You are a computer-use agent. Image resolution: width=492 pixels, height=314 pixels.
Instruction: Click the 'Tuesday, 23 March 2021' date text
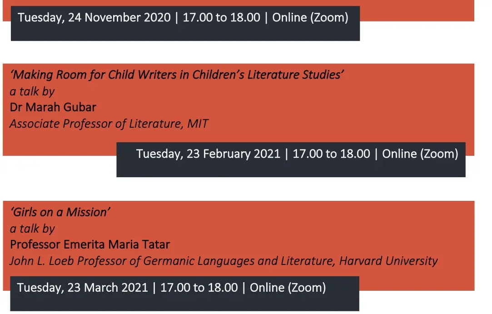[x=82, y=288]
